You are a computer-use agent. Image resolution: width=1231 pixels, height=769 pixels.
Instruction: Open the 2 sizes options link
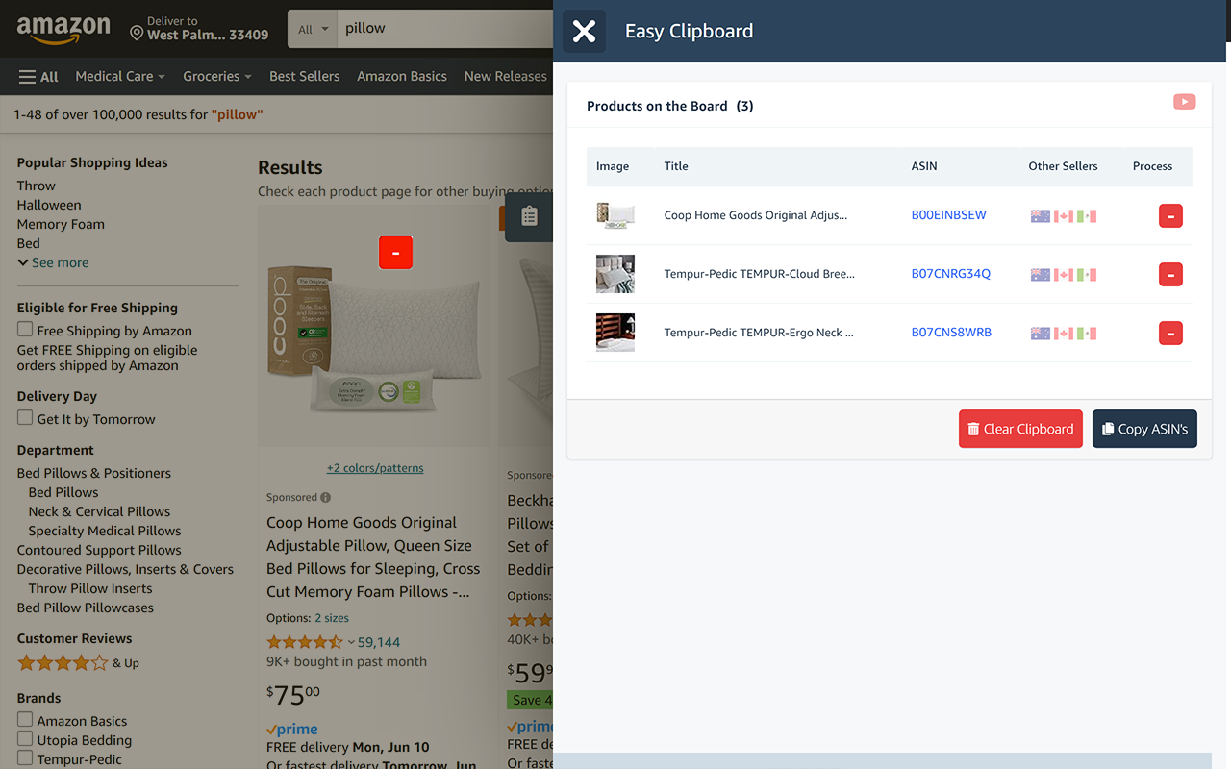click(332, 618)
